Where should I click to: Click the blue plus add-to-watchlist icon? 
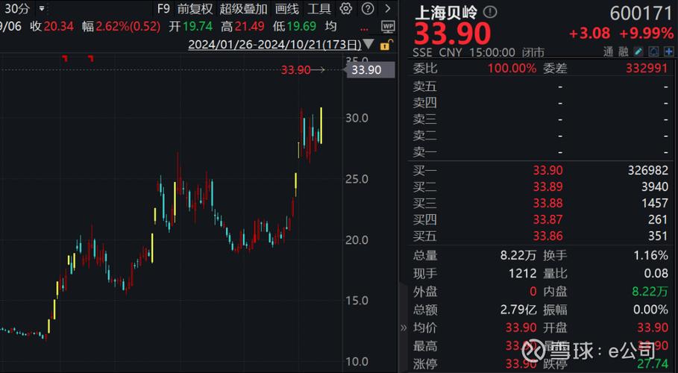click(669, 52)
